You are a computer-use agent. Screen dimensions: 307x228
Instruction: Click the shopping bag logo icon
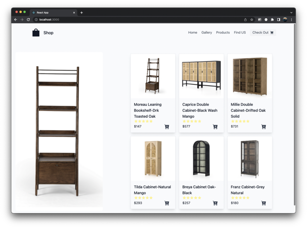(36, 33)
